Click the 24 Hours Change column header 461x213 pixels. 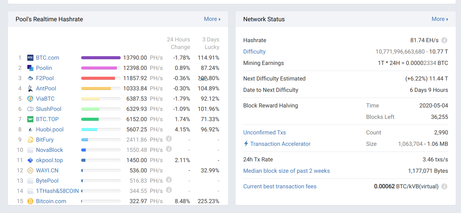[178, 43]
